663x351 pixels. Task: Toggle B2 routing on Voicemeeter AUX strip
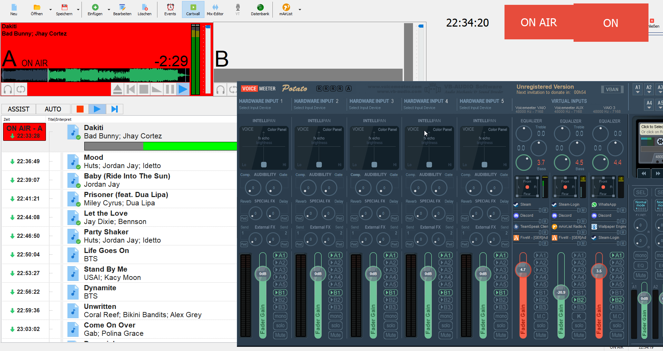pyautogui.click(x=579, y=300)
